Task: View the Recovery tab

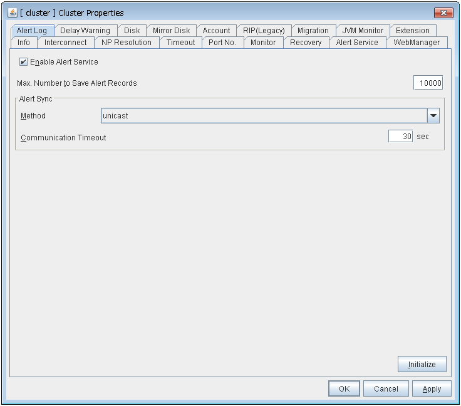Action: pos(306,43)
